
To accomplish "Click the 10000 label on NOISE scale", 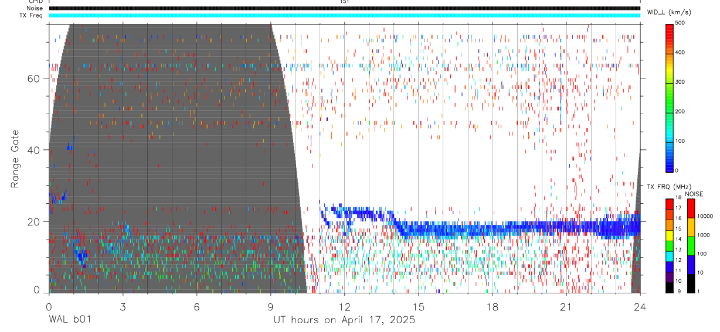I will click(x=704, y=216).
